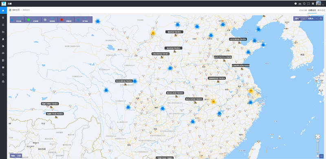Open the user profile icon in sidebar

(3, 39)
